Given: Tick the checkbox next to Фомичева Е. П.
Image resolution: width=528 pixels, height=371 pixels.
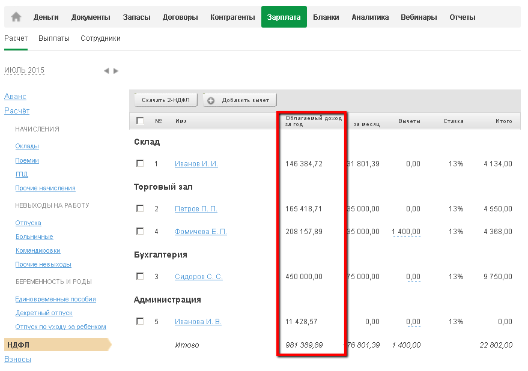Looking at the screenshot, I should (140, 231).
